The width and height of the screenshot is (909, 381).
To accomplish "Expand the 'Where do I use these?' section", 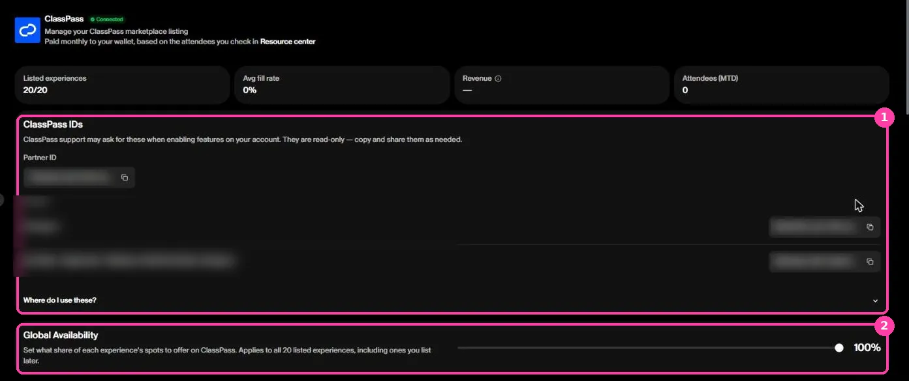I will 451,300.
